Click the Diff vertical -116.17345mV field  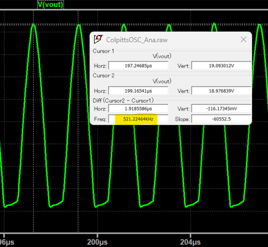pos(221,109)
